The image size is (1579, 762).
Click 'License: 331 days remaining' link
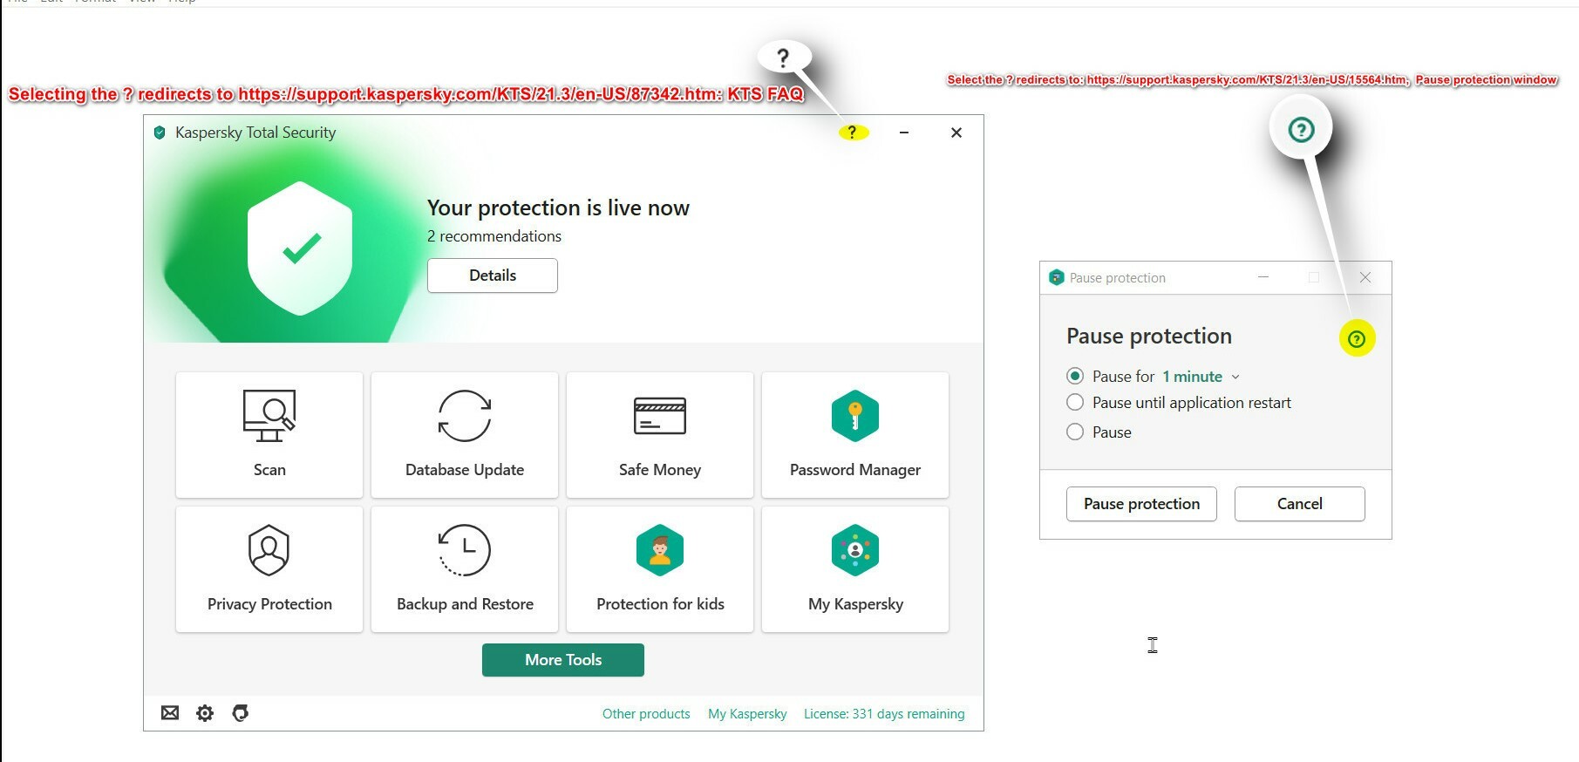pyautogui.click(x=884, y=714)
